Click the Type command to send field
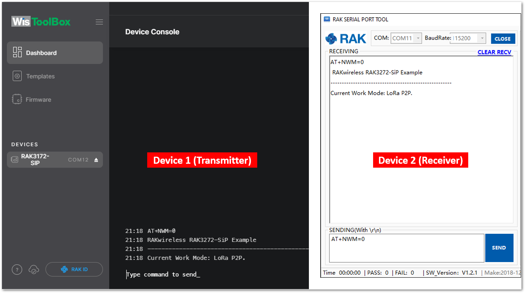 click(x=163, y=274)
